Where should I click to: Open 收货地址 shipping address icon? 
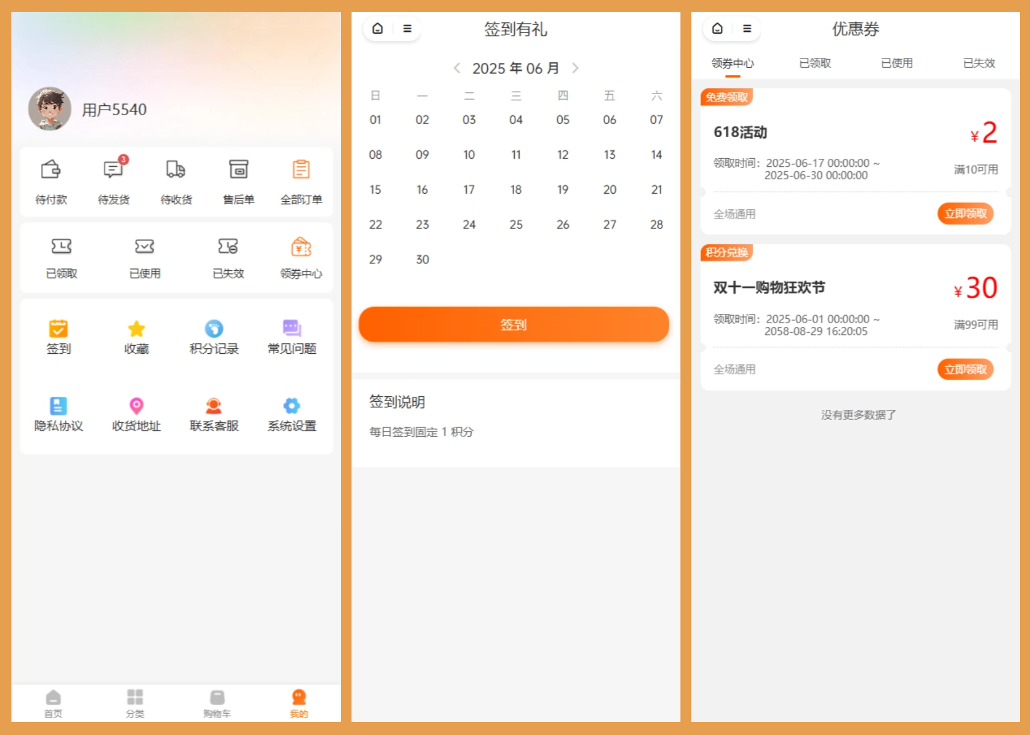point(136,406)
